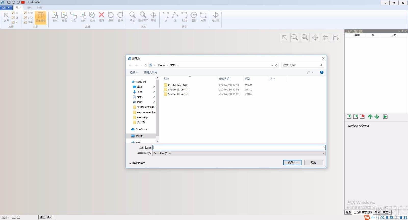The image size is (408, 220).
Task: Run analysis with green play icon
Action: point(385,117)
